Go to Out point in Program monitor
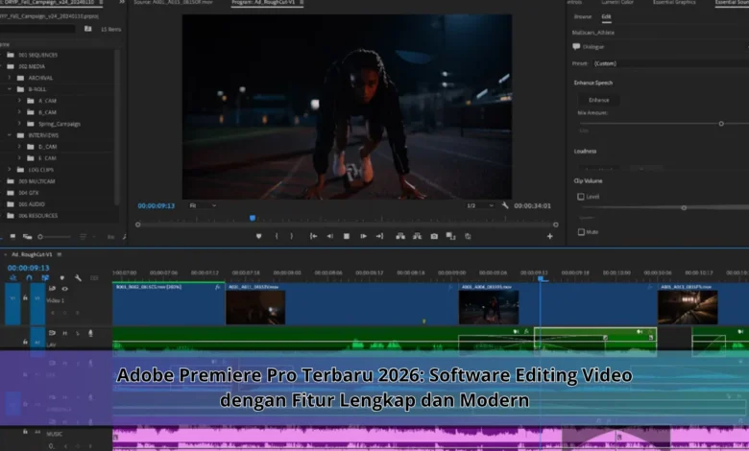Viewport: 749px width, 451px height. [x=379, y=236]
